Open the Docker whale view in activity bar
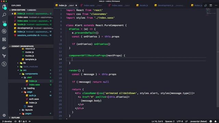Viewport: 219px width, 123px height. 4,48
